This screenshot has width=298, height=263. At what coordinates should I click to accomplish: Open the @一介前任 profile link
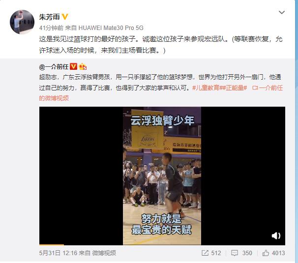54,67
